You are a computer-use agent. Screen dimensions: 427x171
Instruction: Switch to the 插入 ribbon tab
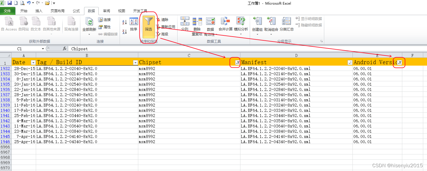click(39, 11)
